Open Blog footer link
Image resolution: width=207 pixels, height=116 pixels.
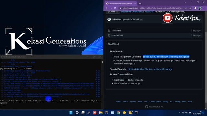(x=184, y=102)
